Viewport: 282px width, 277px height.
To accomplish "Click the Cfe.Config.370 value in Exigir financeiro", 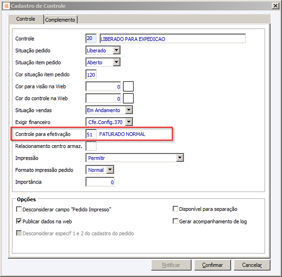I will [105, 122].
